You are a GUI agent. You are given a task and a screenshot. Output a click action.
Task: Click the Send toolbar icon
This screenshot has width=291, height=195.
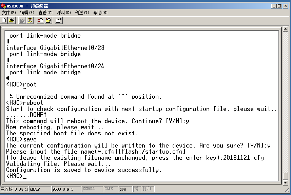click(x=40, y=21)
